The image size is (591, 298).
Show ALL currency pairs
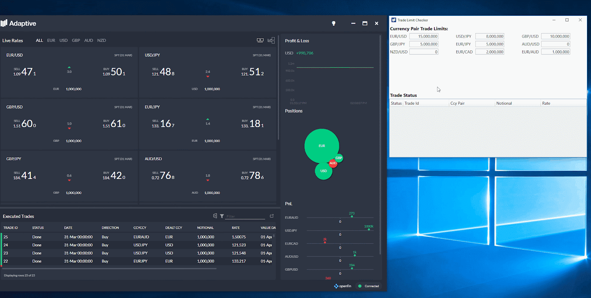click(x=39, y=41)
